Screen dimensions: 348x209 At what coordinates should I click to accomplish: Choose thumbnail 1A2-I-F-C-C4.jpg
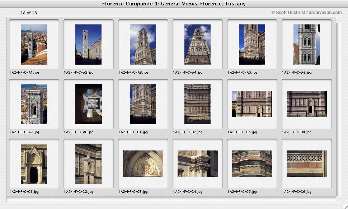[198, 163]
